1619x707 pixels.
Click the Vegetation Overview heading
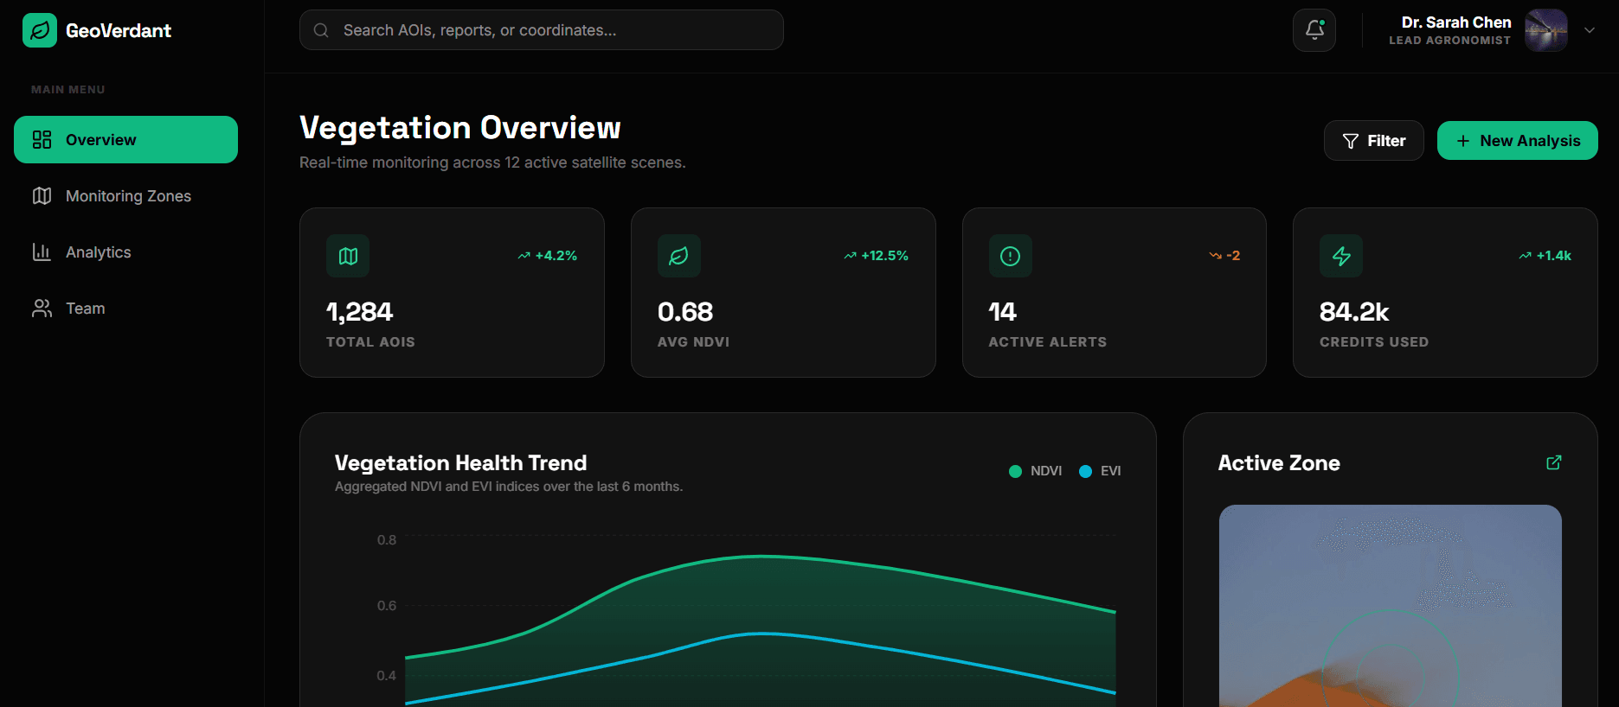[460, 127]
